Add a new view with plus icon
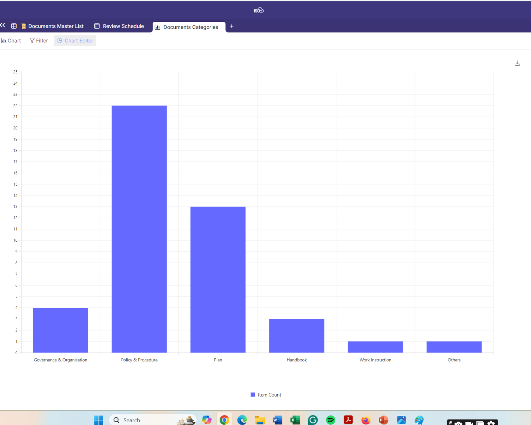This screenshot has height=425, width=531. (231, 26)
